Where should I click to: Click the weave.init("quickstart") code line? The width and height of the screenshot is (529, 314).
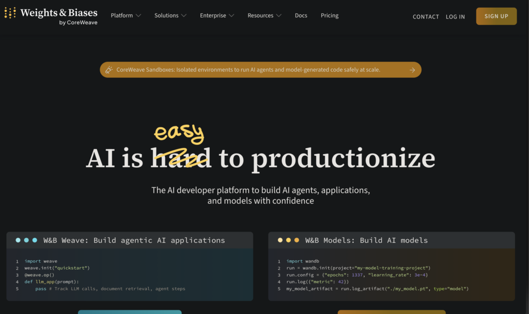click(57, 268)
